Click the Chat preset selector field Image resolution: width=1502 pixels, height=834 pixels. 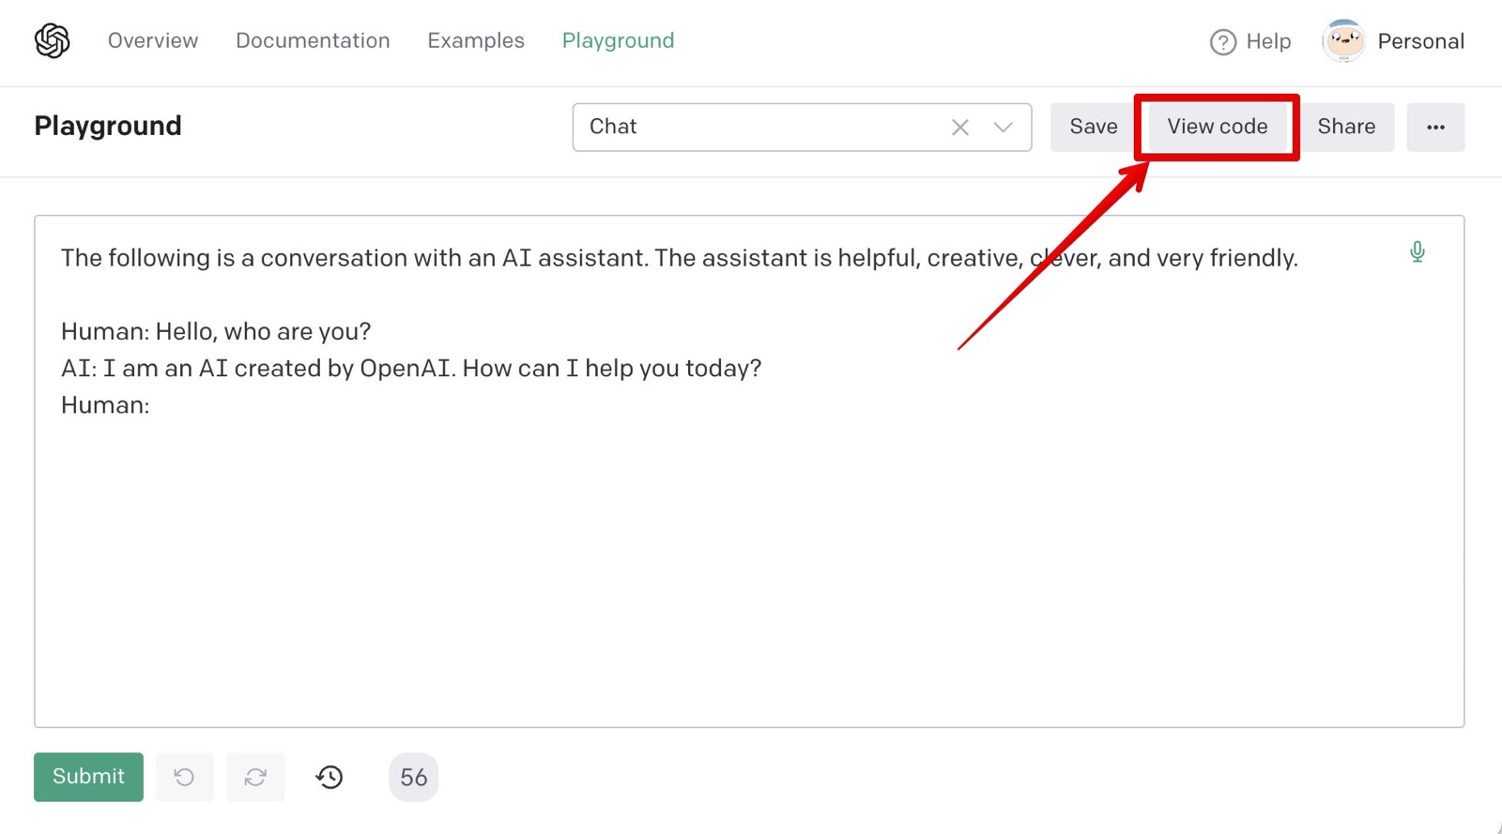coord(802,128)
